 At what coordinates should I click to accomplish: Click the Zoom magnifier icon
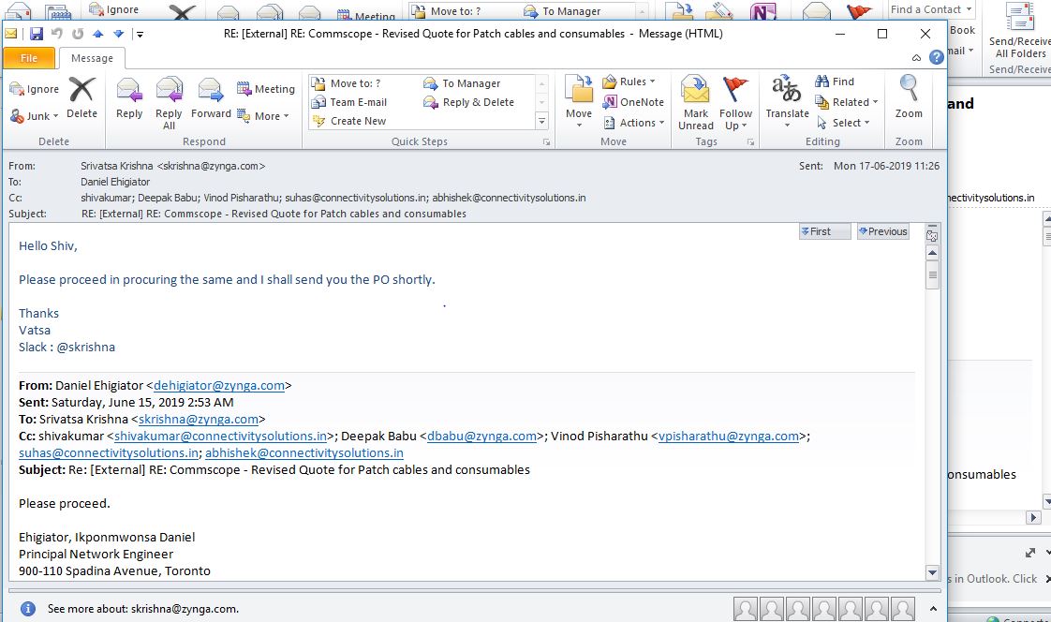909,96
